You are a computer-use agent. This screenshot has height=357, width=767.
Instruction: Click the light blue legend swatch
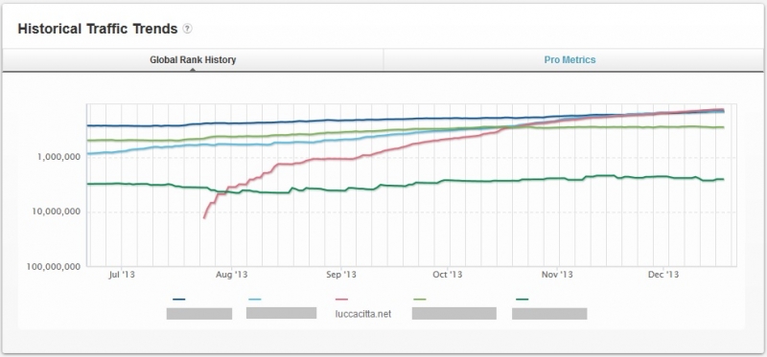click(x=255, y=300)
